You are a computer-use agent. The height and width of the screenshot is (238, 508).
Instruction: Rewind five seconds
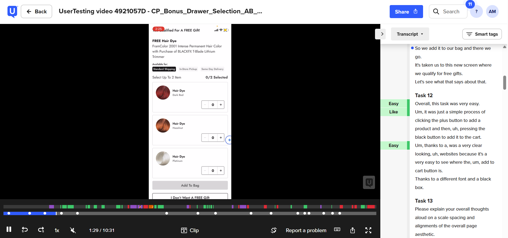(25, 230)
